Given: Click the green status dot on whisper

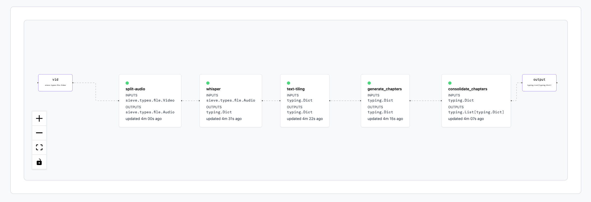Looking at the screenshot, I should click(208, 83).
